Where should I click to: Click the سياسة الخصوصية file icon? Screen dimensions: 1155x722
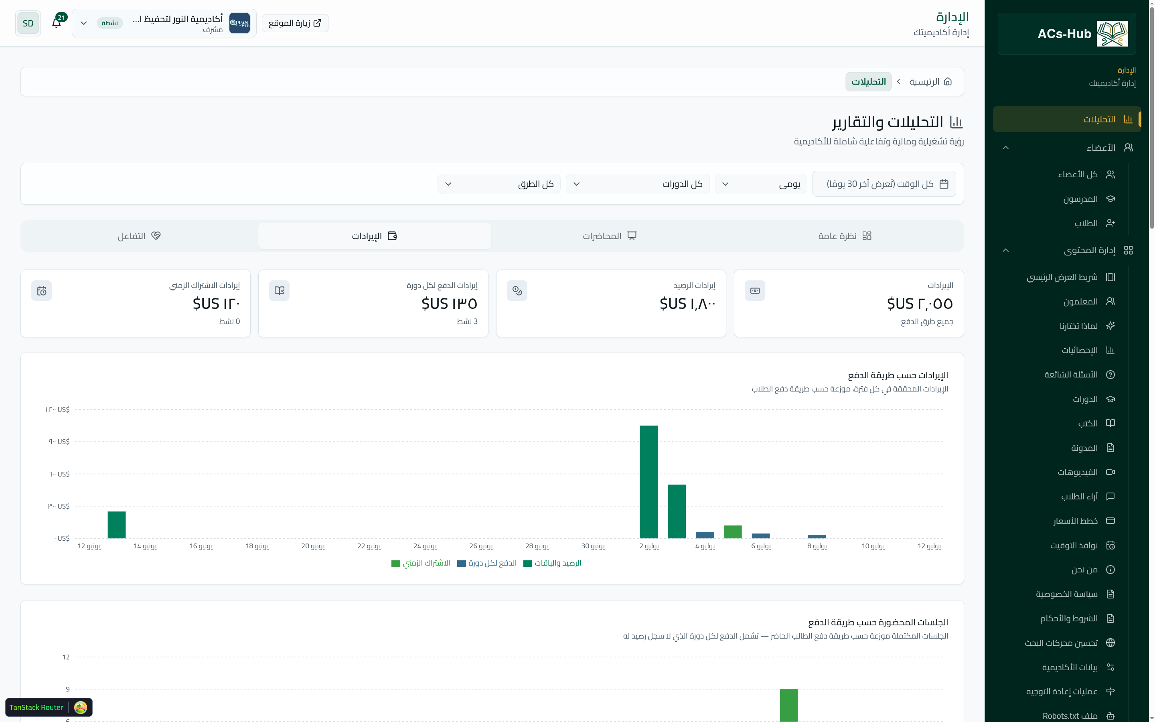tap(1110, 594)
